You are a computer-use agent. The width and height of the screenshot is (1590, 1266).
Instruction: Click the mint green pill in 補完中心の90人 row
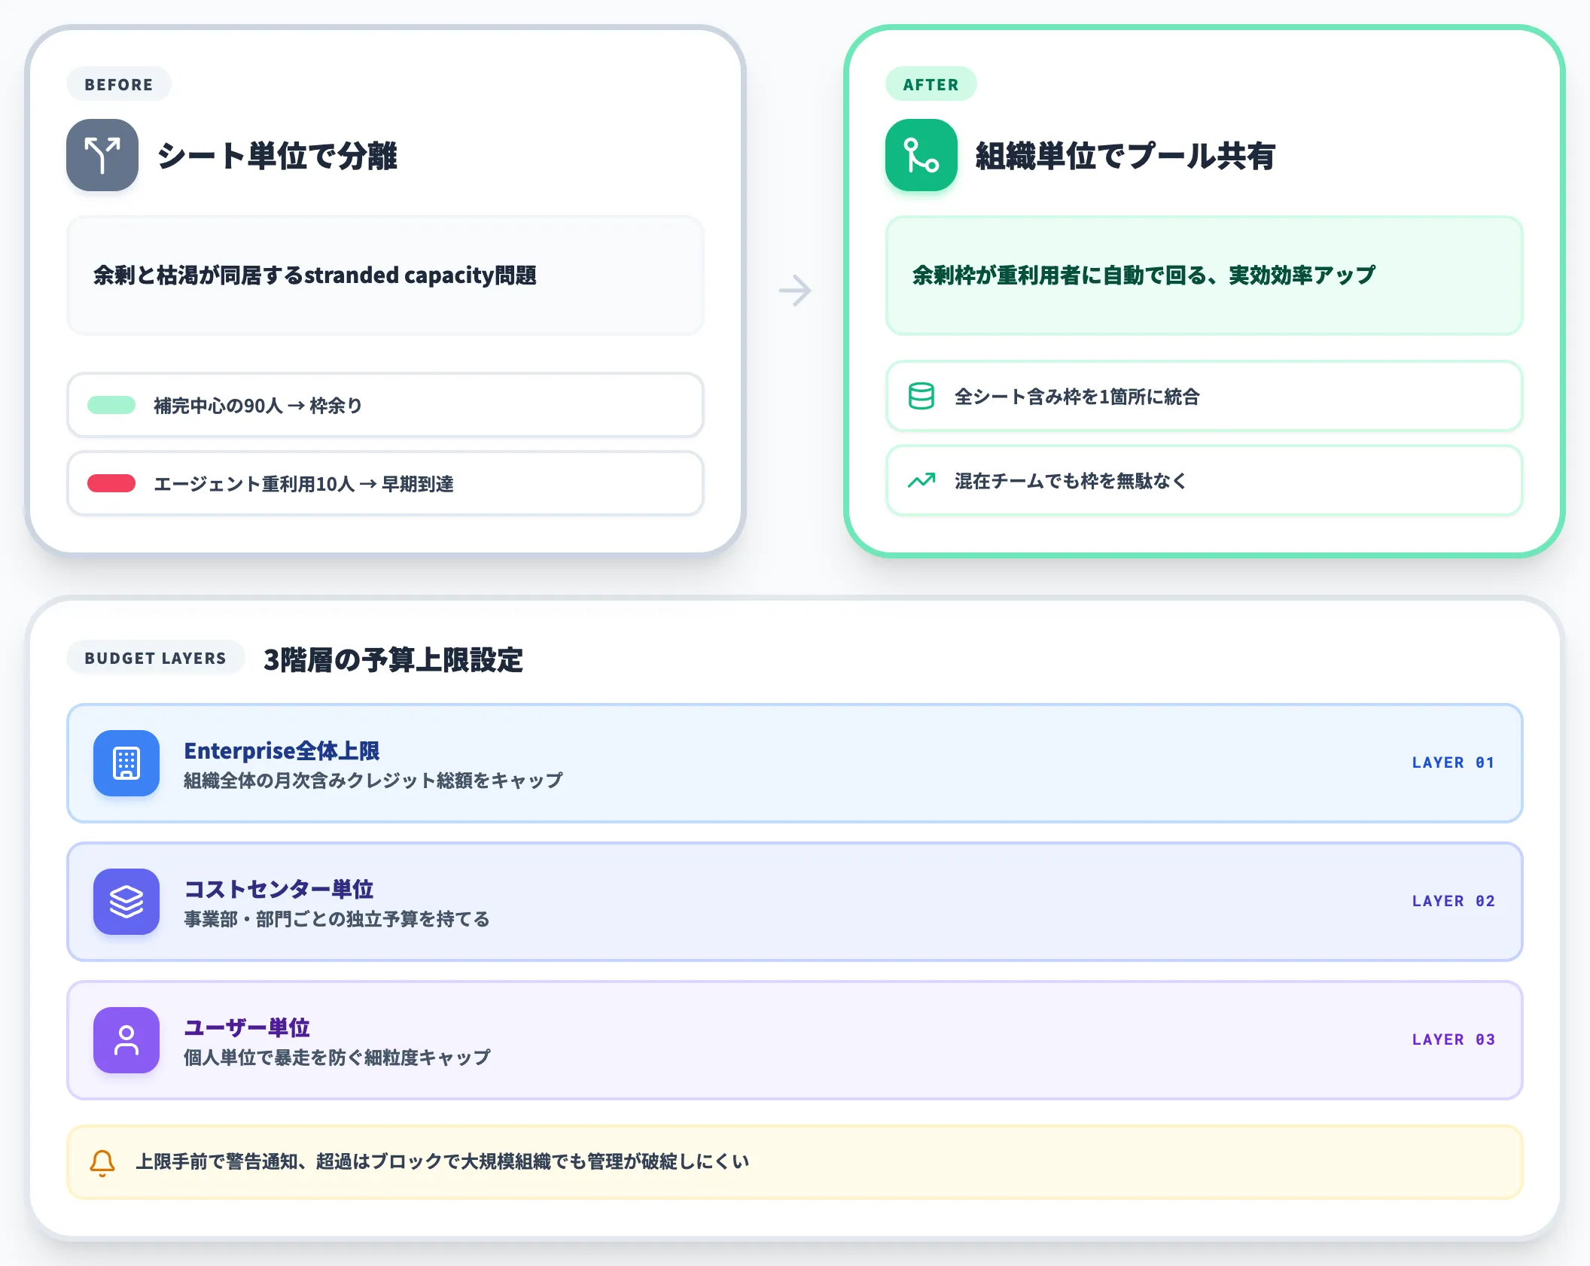(111, 405)
